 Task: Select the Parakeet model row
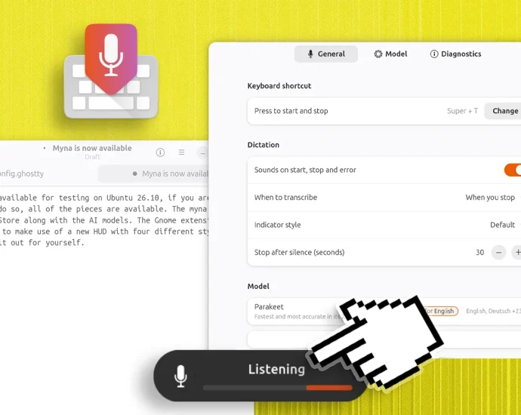(x=384, y=311)
